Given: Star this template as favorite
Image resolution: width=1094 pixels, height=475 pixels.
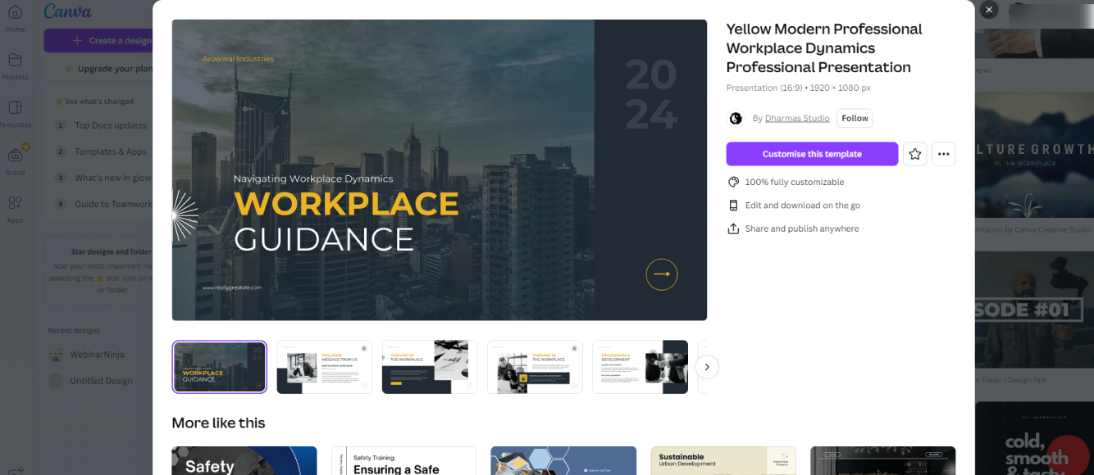Looking at the screenshot, I should (915, 154).
